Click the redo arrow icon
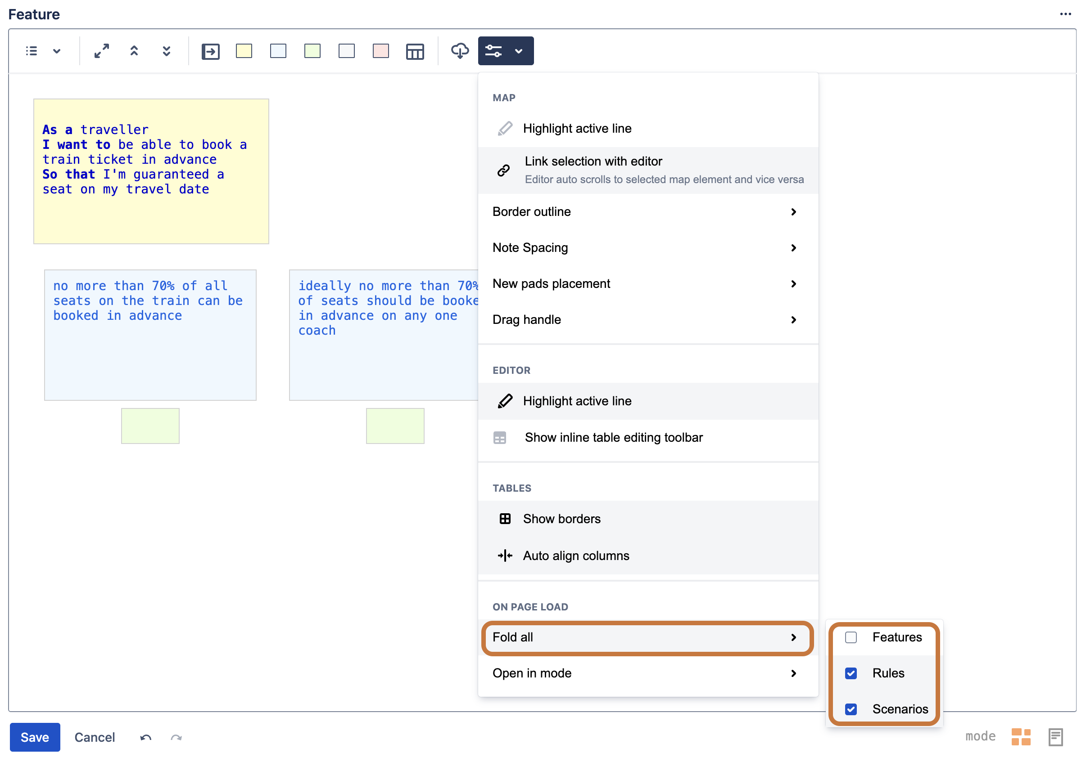This screenshot has width=1086, height=762. (176, 738)
